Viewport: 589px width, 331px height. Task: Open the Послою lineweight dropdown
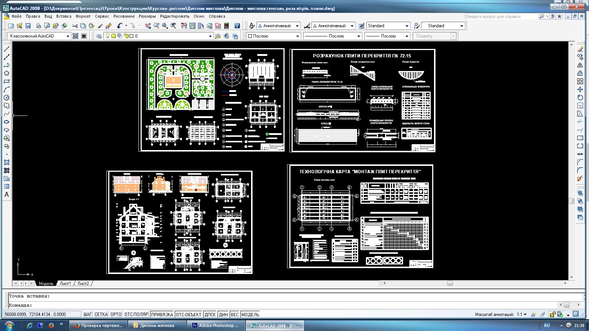pyautogui.click(x=387, y=36)
